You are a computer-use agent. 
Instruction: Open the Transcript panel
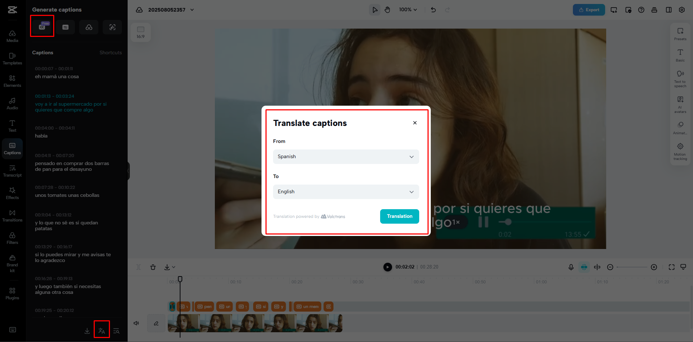[12, 170]
